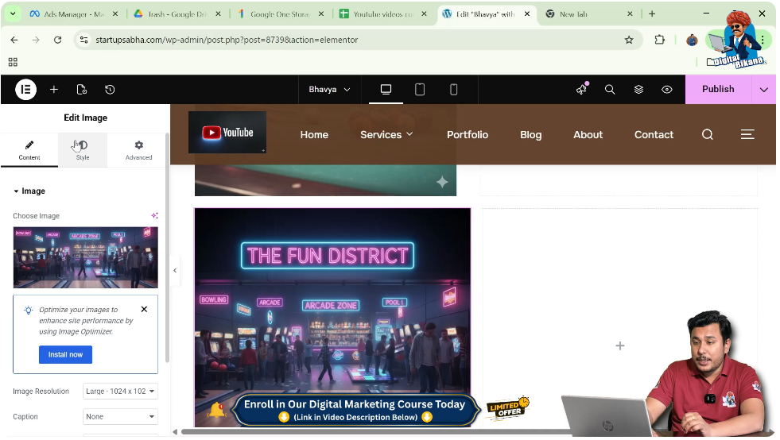Switch to mobile preview mode
The width and height of the screenshot is (780, 440).
454,90
